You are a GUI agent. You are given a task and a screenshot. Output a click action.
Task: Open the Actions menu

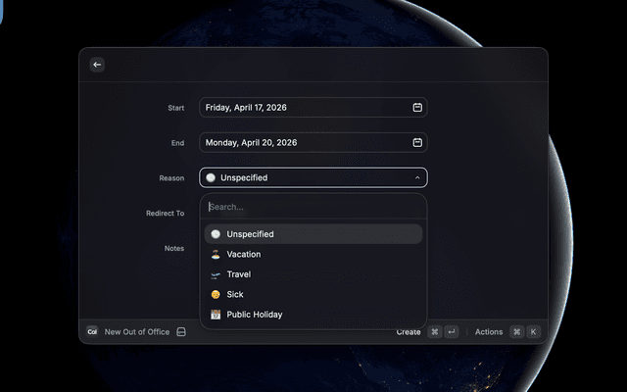tap(489, 332)
